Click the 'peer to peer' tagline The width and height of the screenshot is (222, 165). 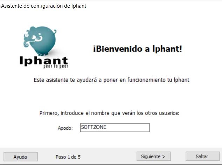[56, 66]
